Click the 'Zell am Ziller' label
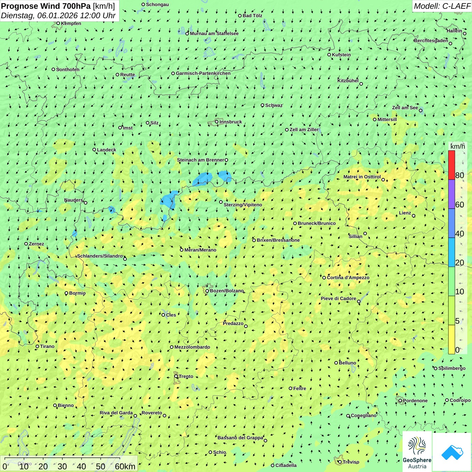This screenshot has height=472, width=472. click(304, 129)
